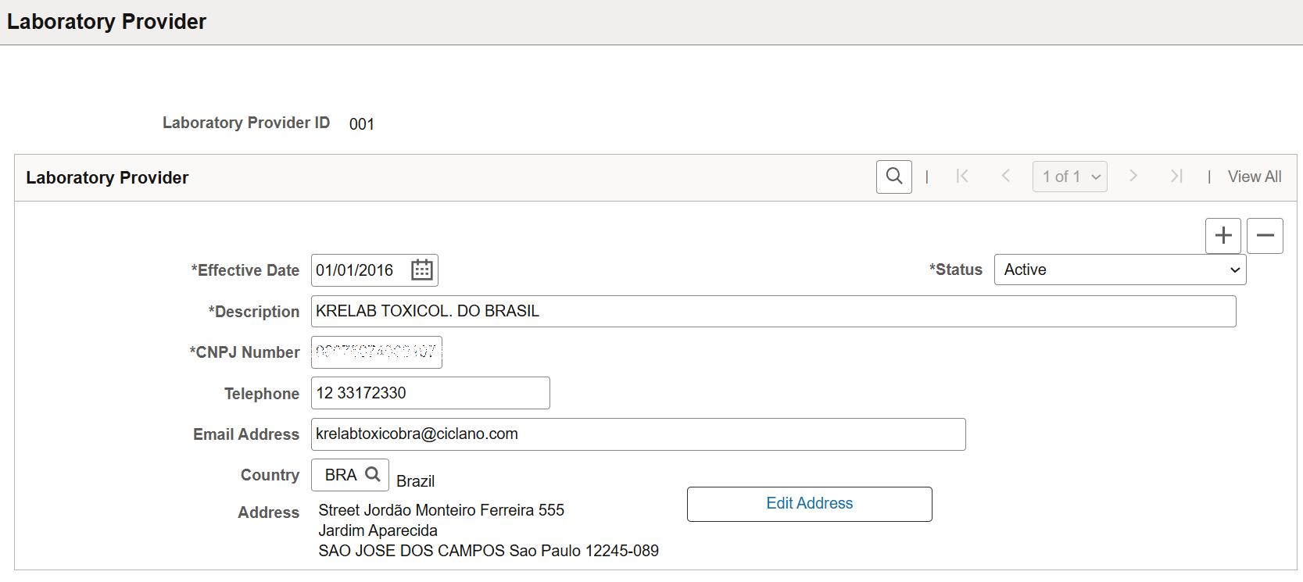Click the Country code BRA field
The height and width of the screenshot is (582, 1303).
[340, 475]
